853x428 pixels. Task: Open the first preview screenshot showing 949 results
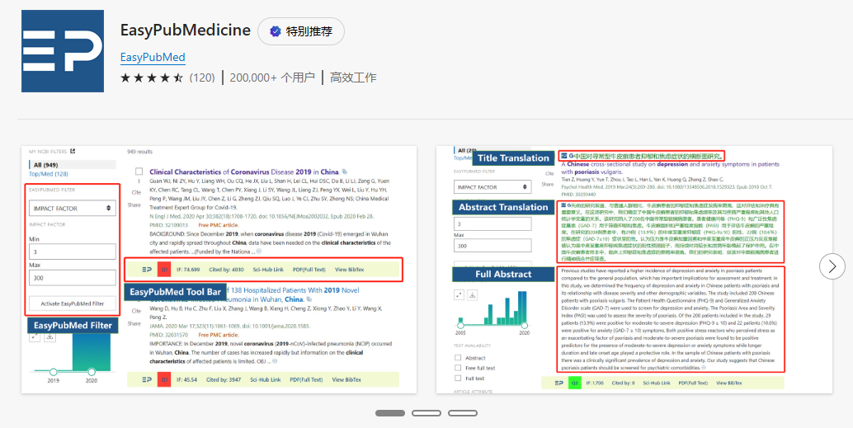pos(219,269)
